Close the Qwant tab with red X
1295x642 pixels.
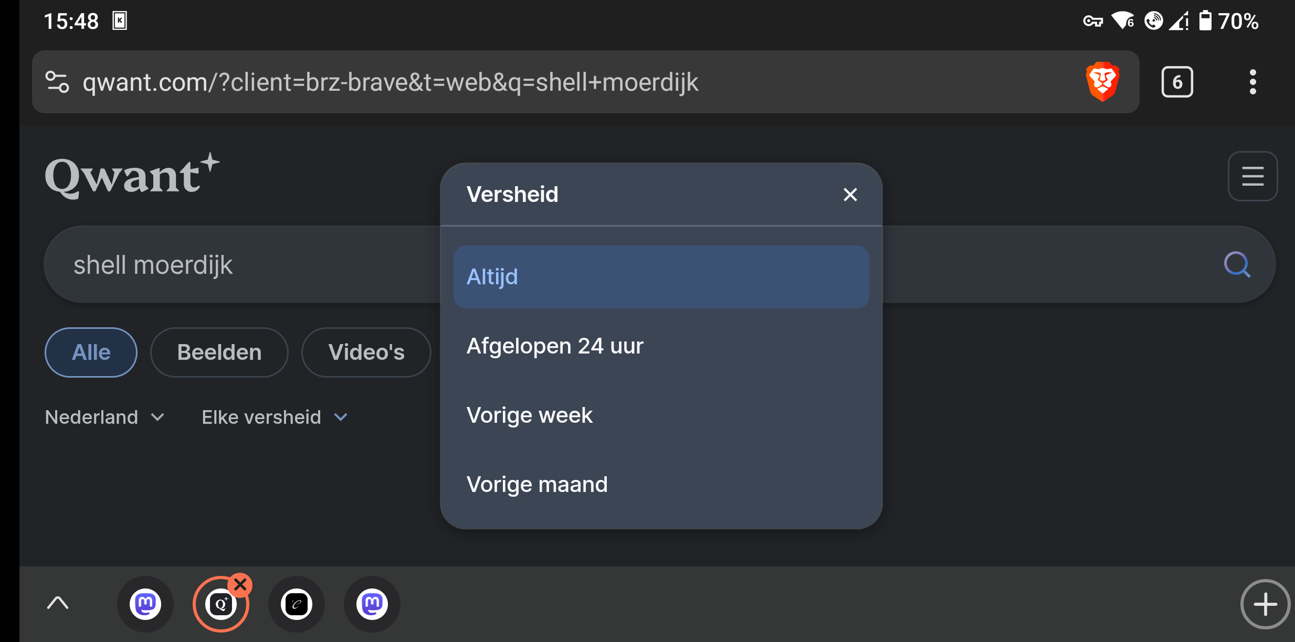[240, 584]
